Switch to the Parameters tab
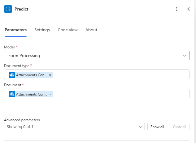Image resolution: width=196 pixels, height=143 pixels. click(x=15, y=30)
